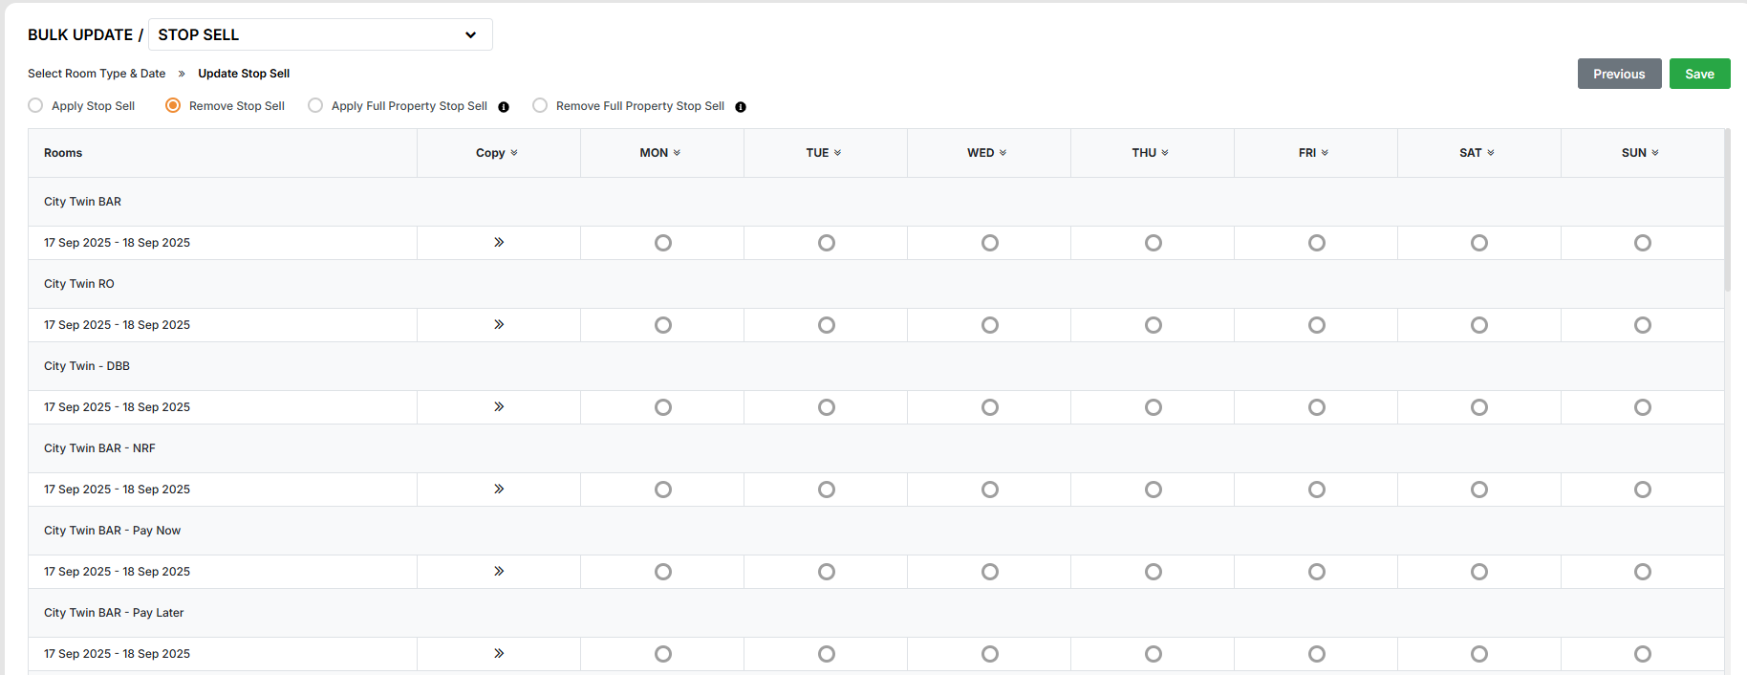
Task: Click copy arrows icon for City Twin RO row
Action: click(499, 325)
